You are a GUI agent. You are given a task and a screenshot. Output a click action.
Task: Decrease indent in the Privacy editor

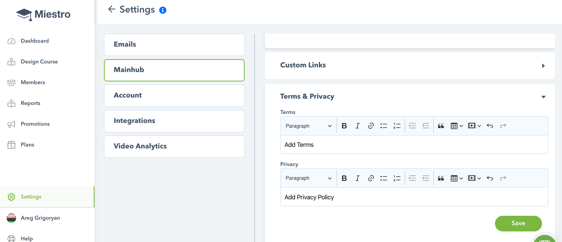(x=426, y=178)
